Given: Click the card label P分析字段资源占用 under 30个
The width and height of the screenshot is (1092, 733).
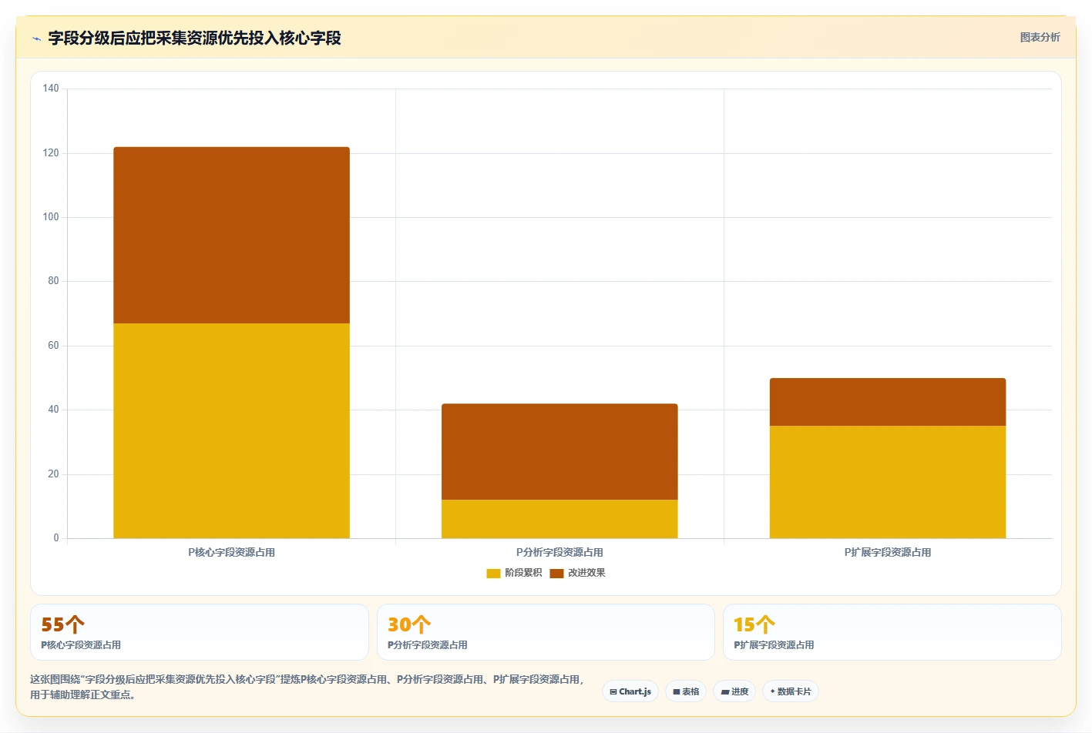Looking at the screenshot, I should (x=428, y=645).
